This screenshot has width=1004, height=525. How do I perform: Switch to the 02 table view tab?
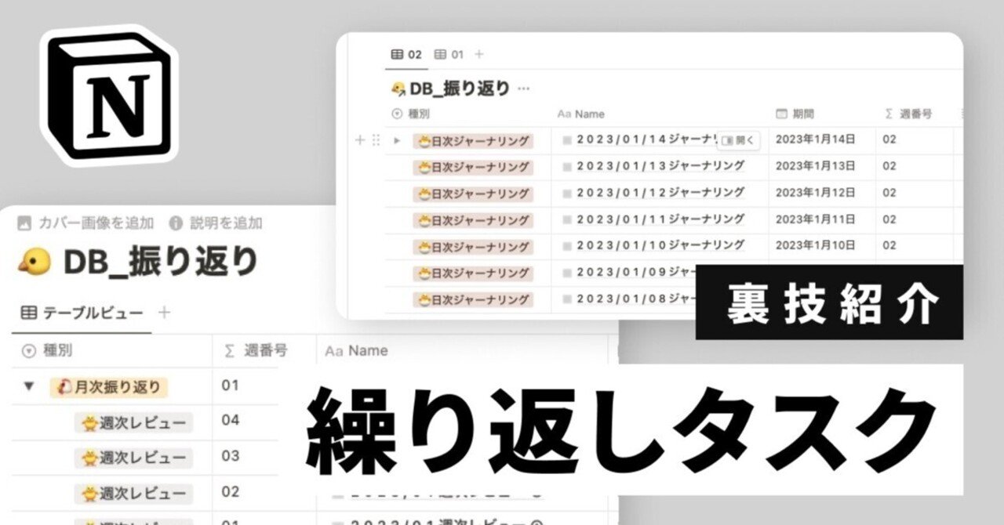coord(406,54)
